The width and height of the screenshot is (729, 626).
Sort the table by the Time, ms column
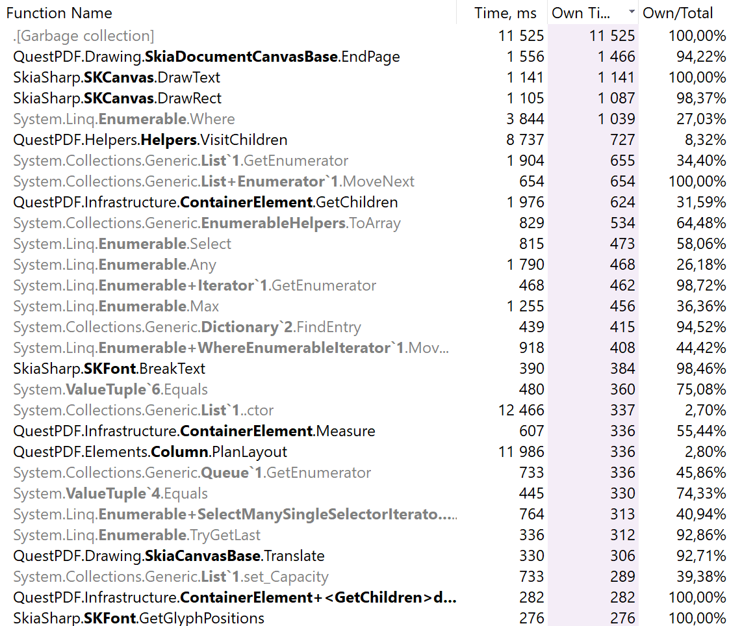(x=507, y=12)
